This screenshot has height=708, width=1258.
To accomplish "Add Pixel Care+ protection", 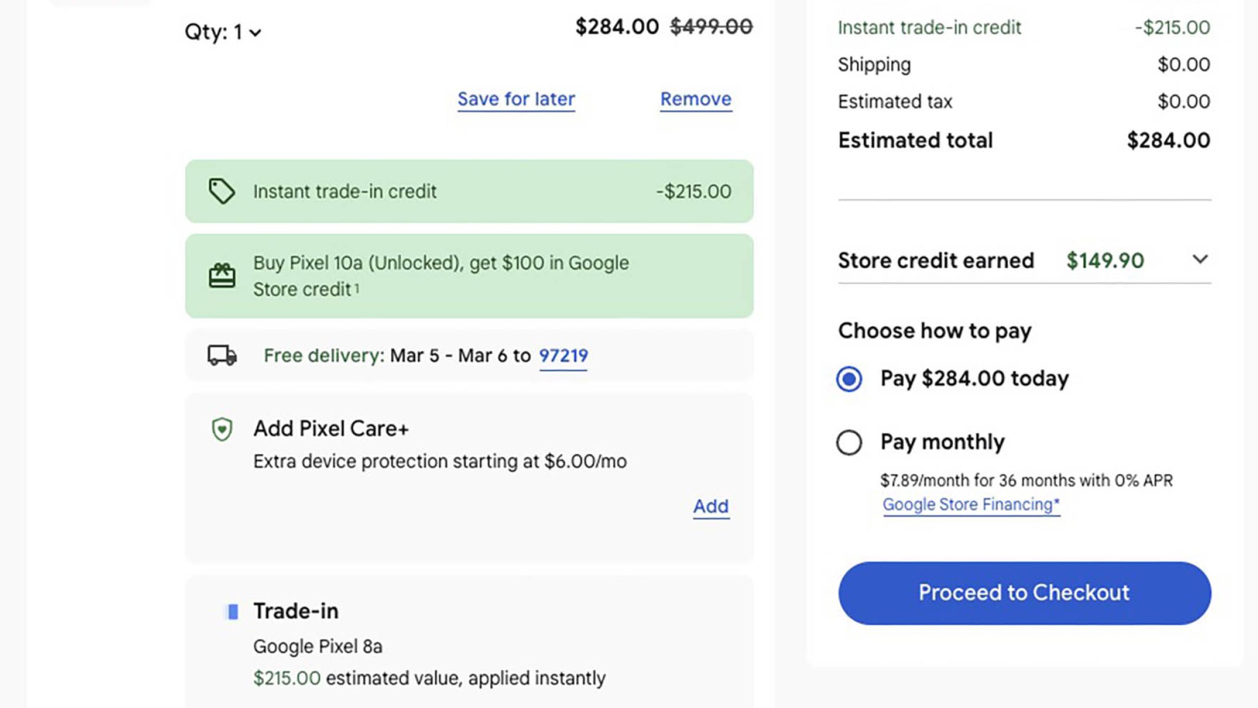I will pos(711,506).
